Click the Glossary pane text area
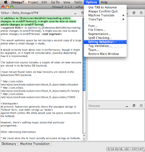Image resolution: width=145 pixels, height=152 pixels. [x=116, y=125]
